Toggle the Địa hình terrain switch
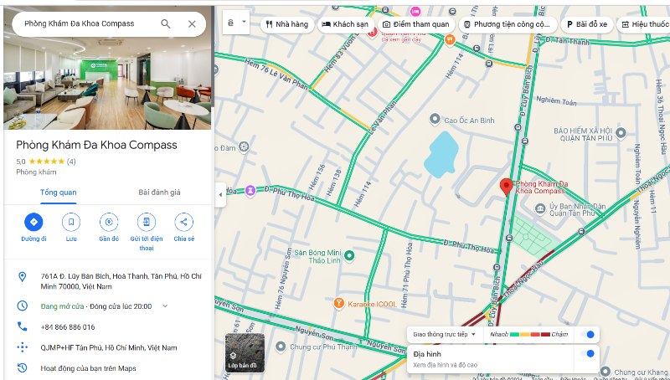Viewport: 670px width, 380px height. tap(588, 353)
